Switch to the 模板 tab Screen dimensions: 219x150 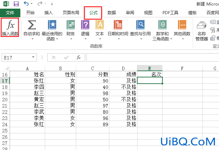[192, 13]
